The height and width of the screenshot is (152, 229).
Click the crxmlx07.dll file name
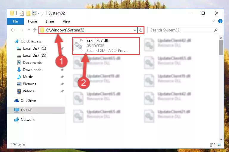(97, 40)
